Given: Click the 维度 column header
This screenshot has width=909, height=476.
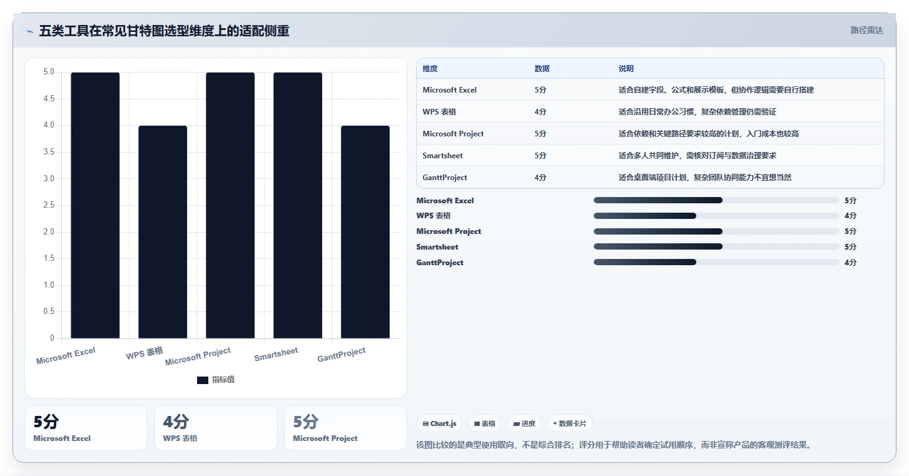Looking at the screenshot, I should coord(430,68).
